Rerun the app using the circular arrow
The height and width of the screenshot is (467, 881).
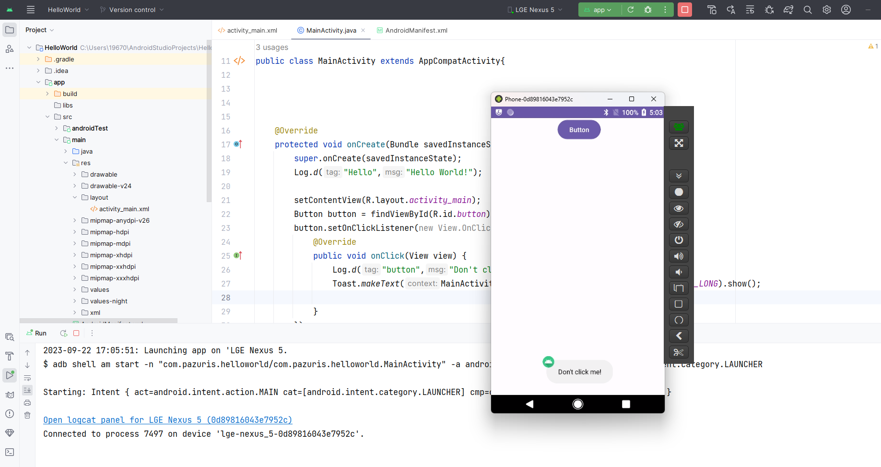(x=631, y=10)
